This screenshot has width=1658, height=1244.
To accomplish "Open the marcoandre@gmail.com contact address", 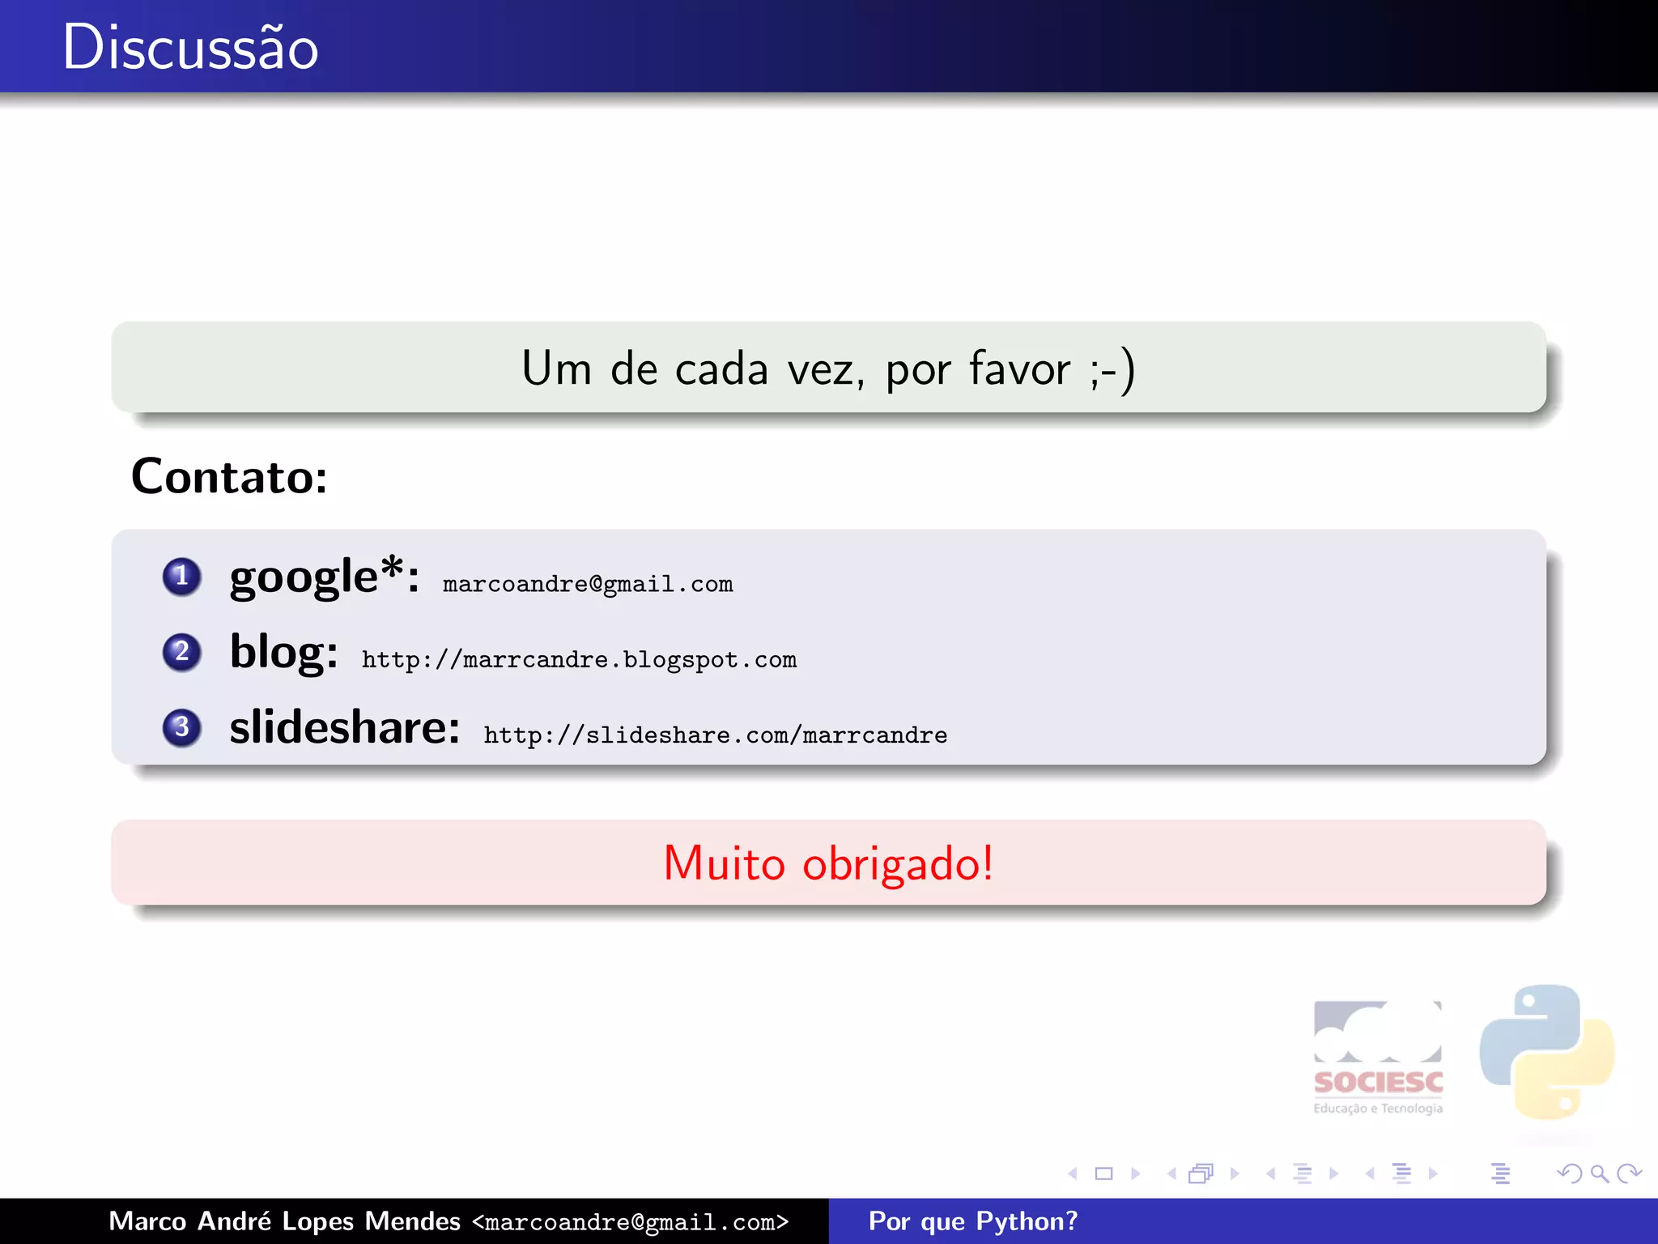I will coord(588,584).
